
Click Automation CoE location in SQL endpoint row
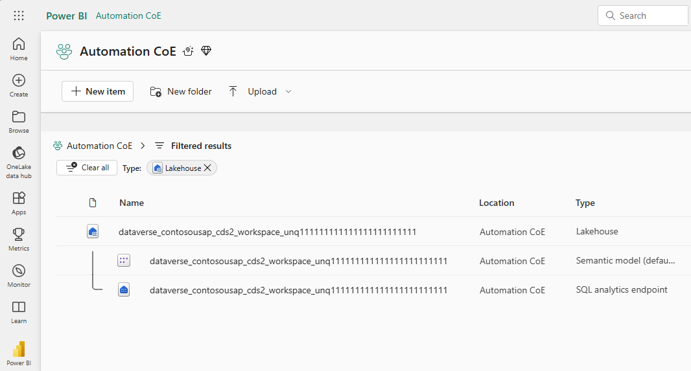(x=512, y=290)
